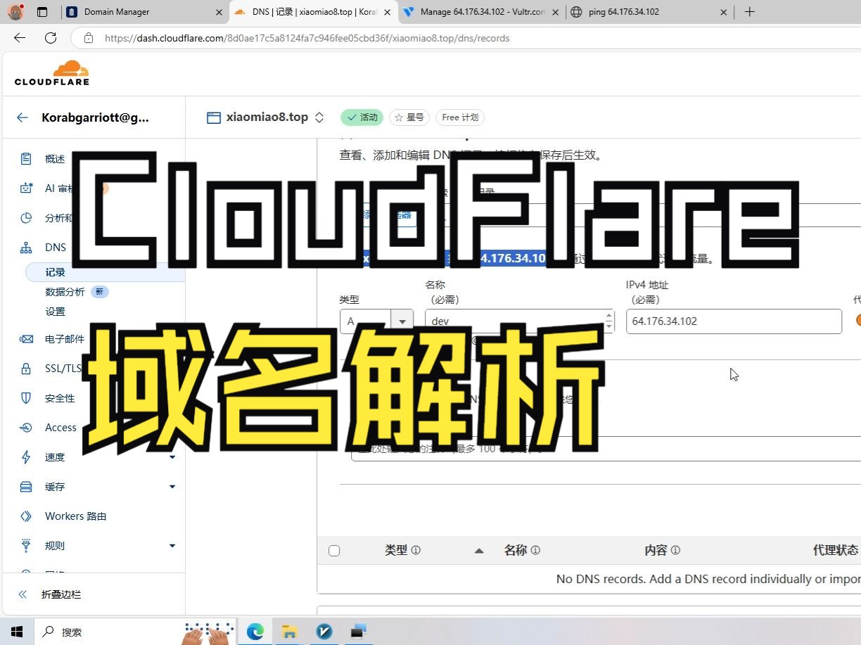861x645 pixels.
Task: Close the DNS 记录 browser tab
Action: (387, 12)
